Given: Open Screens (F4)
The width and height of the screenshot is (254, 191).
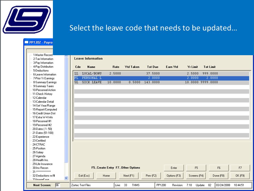Looking at the screenshot, I should click(196, 176).
